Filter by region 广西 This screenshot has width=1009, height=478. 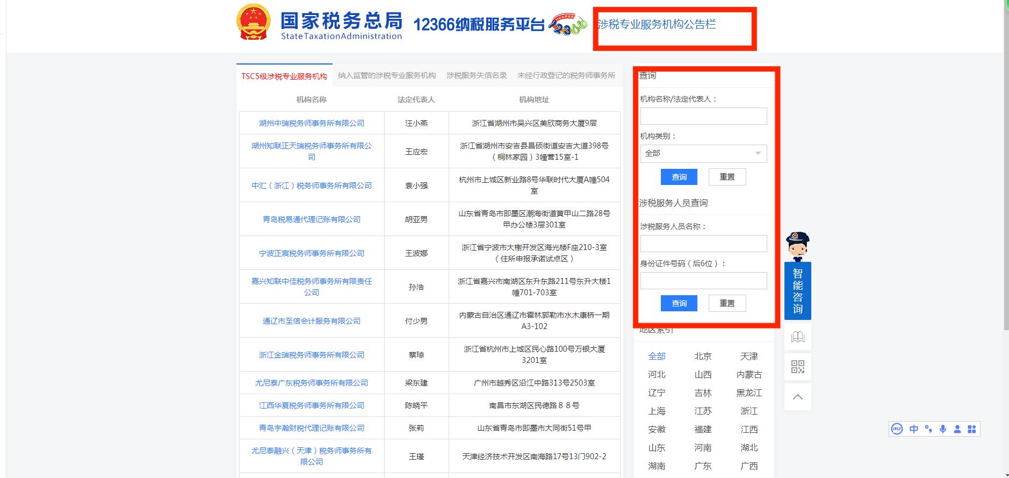[749, 466]
